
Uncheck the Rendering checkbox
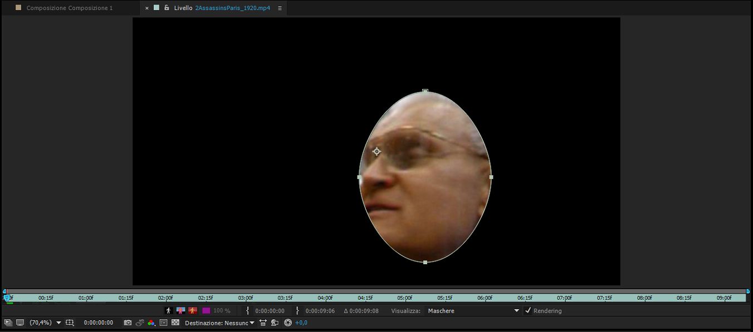click(x=528, y=310)
